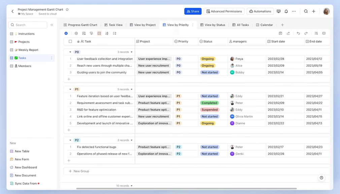
Task: Open the filter icon in toolbar
Action: point(91,34)
